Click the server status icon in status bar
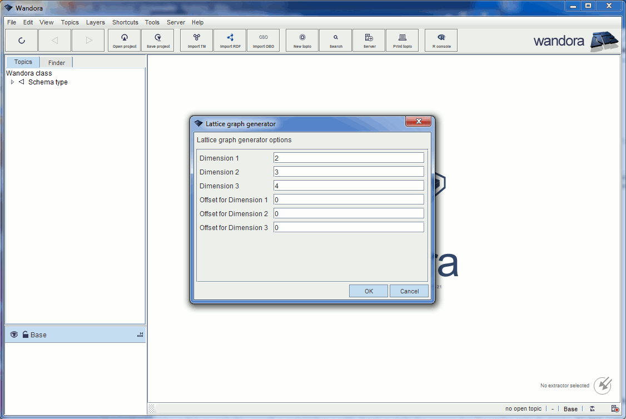Screen dimensions: 626x419 tap(615, 409)
